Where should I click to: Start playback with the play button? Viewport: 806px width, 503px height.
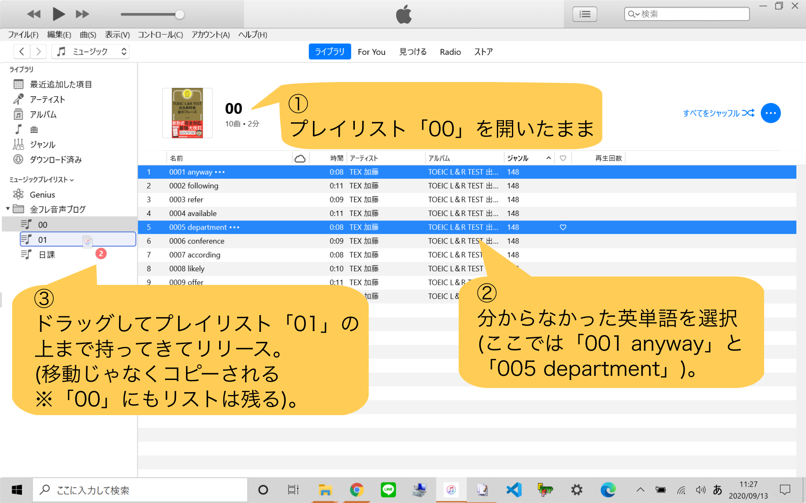pyautogui.click(x=58, y=14)
